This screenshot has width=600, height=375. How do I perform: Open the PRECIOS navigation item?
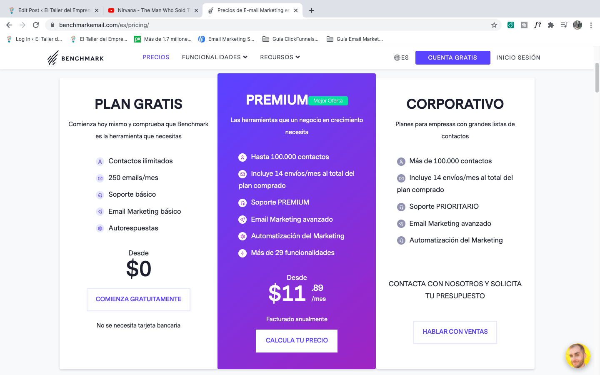click(x=156, y=57)
